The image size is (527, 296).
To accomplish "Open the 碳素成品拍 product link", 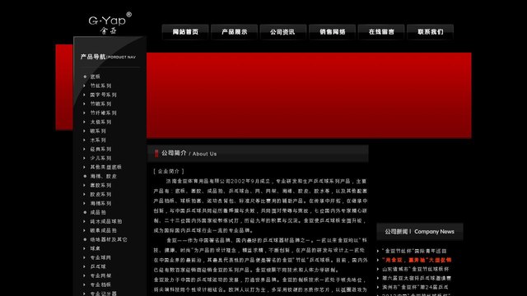I will 103,230.
